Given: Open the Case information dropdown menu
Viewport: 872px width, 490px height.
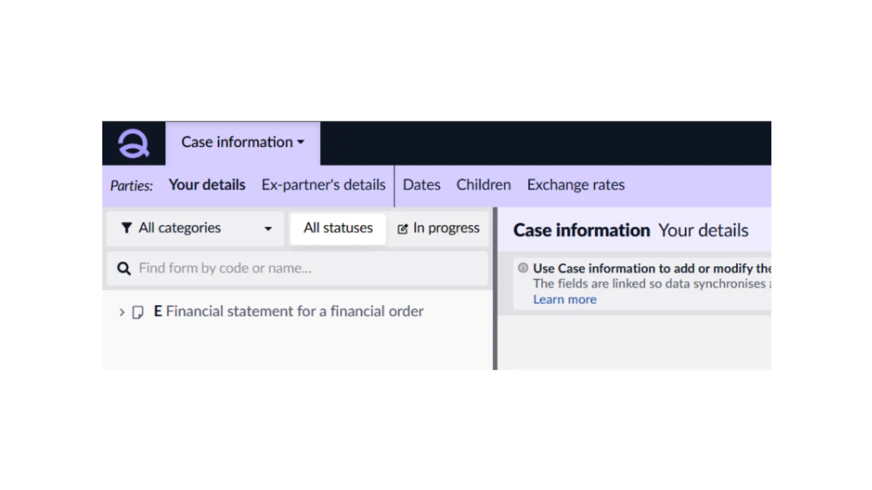Looking at the screenshot, I should pos(243,143).
